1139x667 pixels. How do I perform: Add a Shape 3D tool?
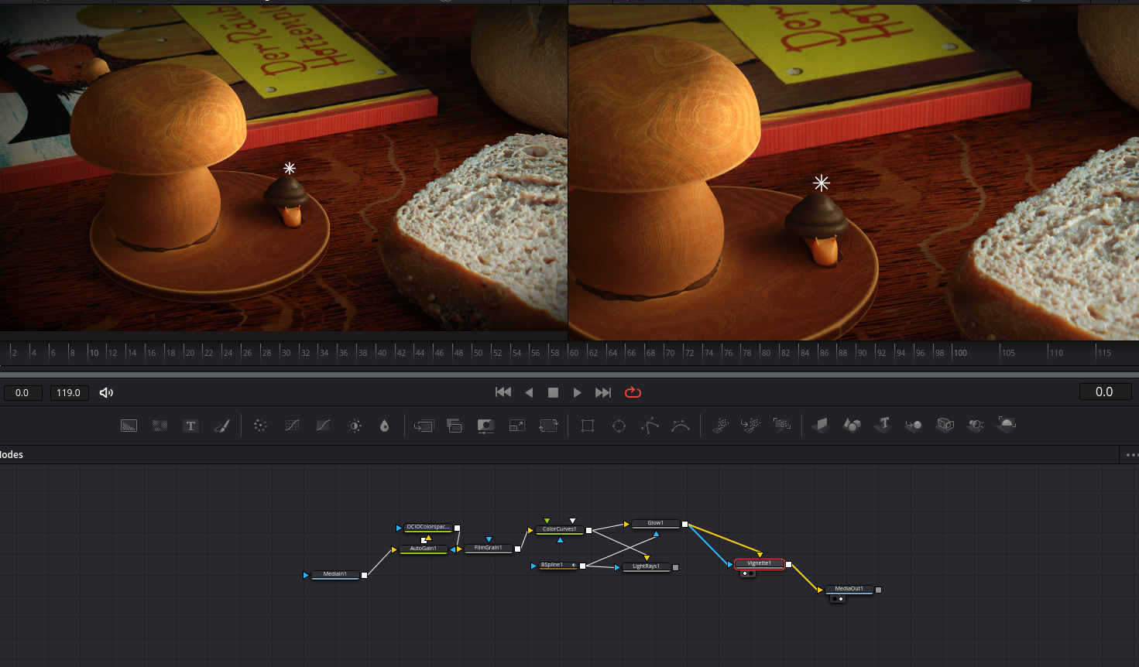point(852,425)
